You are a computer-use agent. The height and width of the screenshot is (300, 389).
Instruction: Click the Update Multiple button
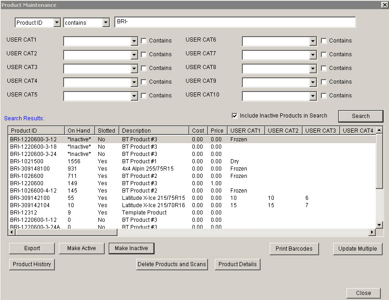[357, 249]
